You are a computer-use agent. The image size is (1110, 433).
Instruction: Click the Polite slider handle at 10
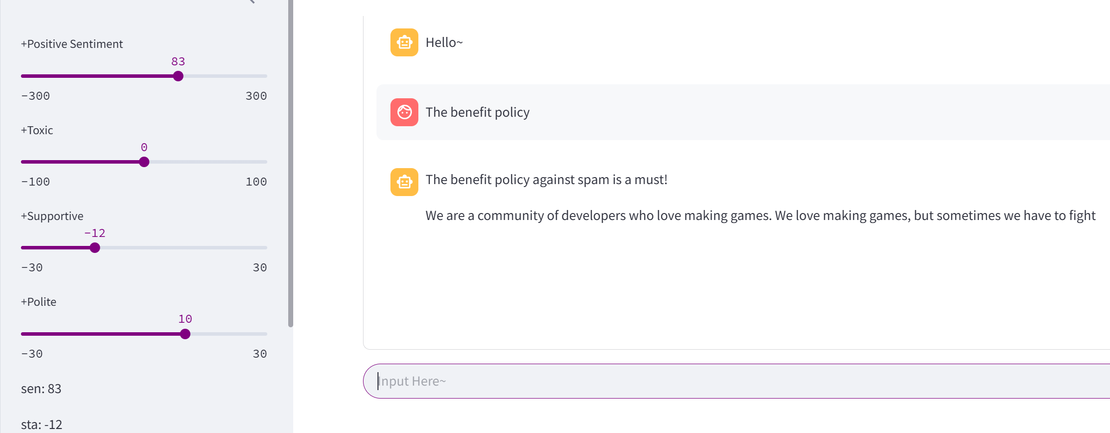tap(185, 334)
